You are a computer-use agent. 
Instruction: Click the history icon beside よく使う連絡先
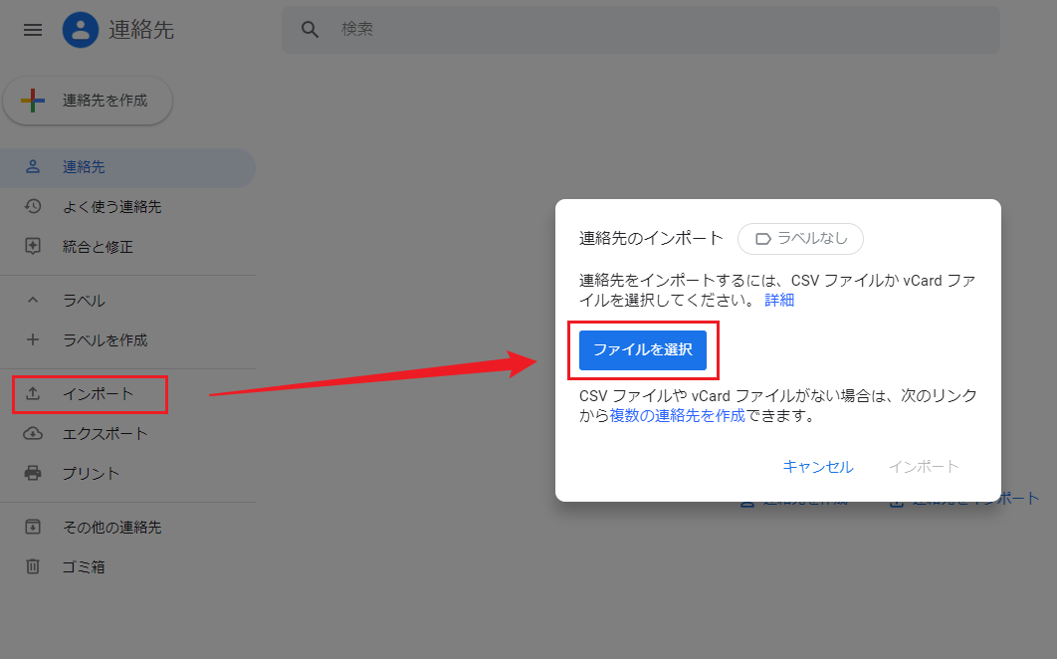pos(33,207)
